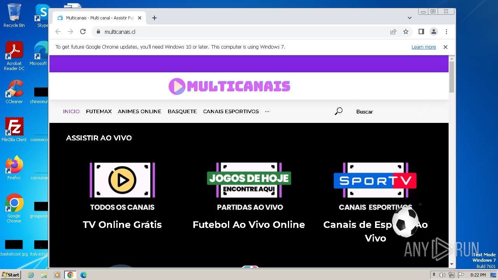Open media player taskbar icon
This screenshot has height=280, width=498.
(x=57, y=275)
